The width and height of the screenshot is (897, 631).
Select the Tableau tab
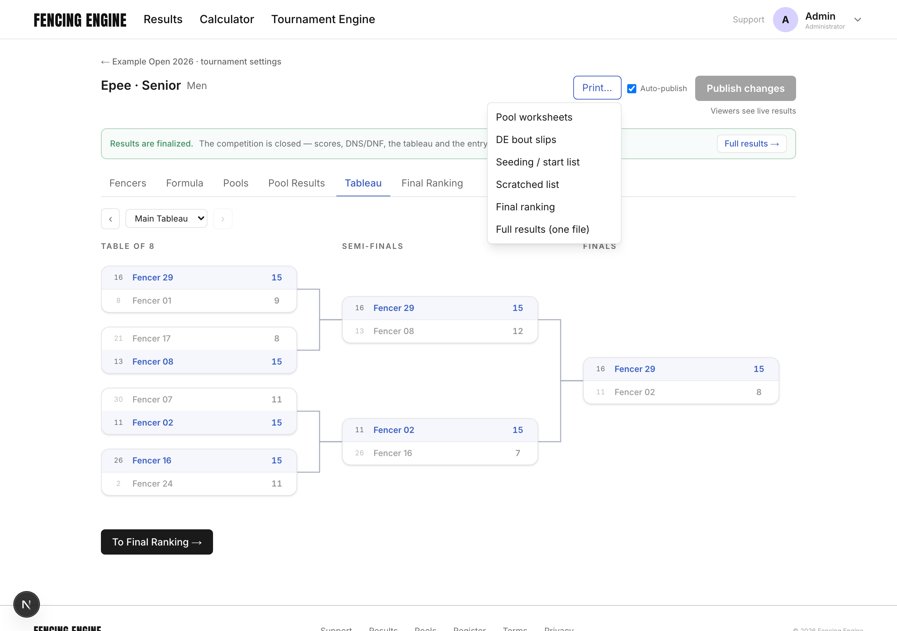363,183
